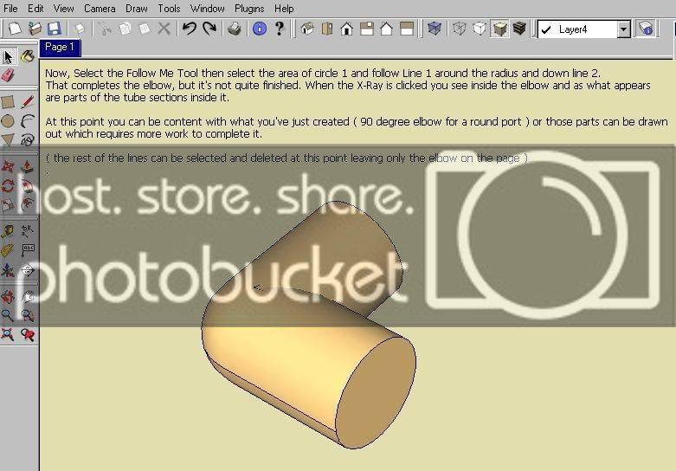Select the arrow Select tool

point(8,56)
